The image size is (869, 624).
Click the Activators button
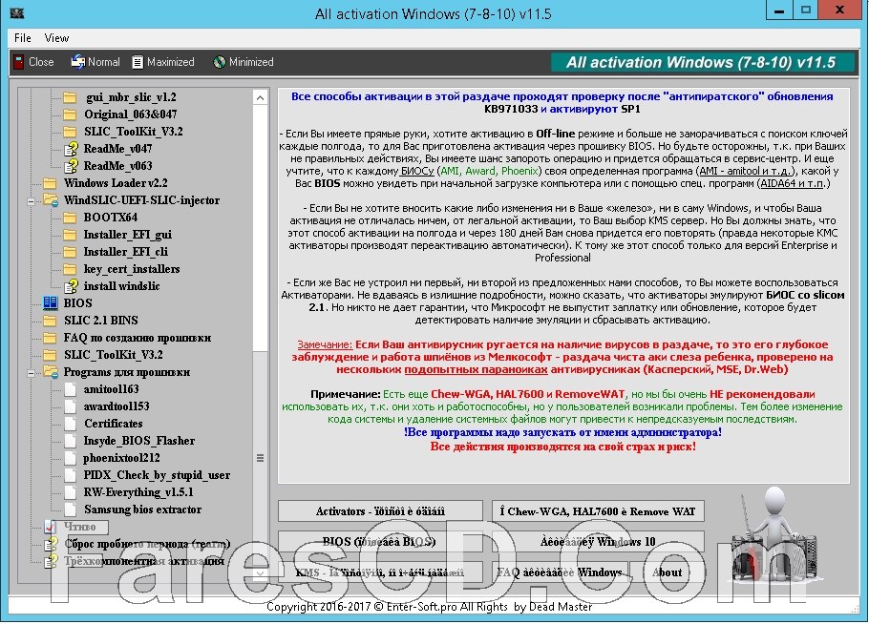(380, 511)
